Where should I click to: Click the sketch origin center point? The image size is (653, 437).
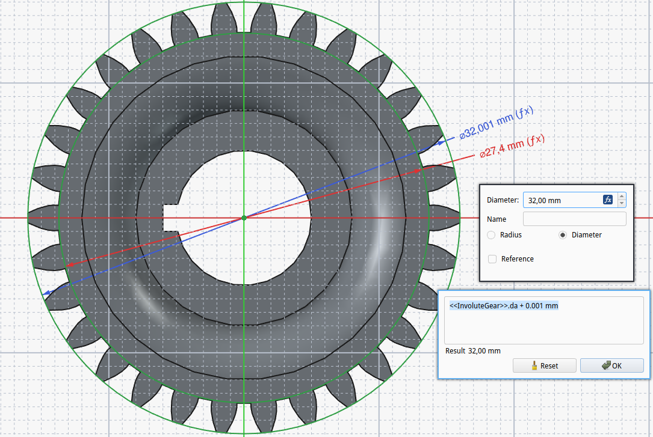[243, 218]
